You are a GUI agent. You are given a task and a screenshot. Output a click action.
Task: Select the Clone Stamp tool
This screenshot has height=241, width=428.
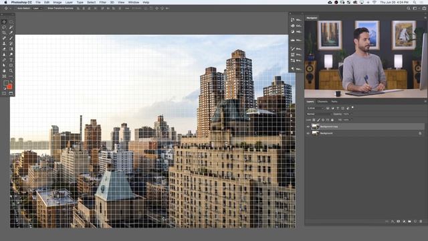pos(4,44)
